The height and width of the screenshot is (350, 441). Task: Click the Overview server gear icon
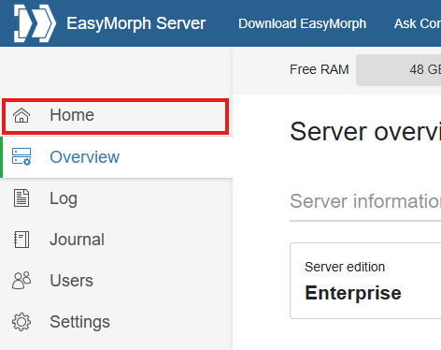coord(21,156)
